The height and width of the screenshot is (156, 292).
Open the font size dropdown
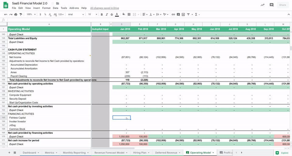click(93, 14)
